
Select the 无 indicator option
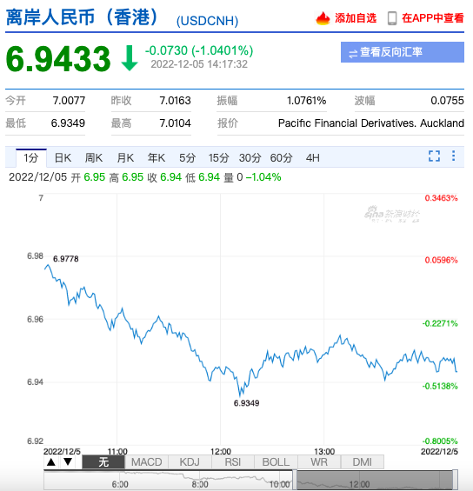(103, 461)
